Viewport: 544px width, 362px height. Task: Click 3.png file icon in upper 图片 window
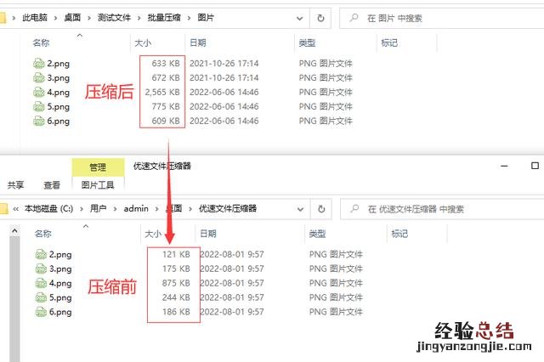tap(38, 77)
